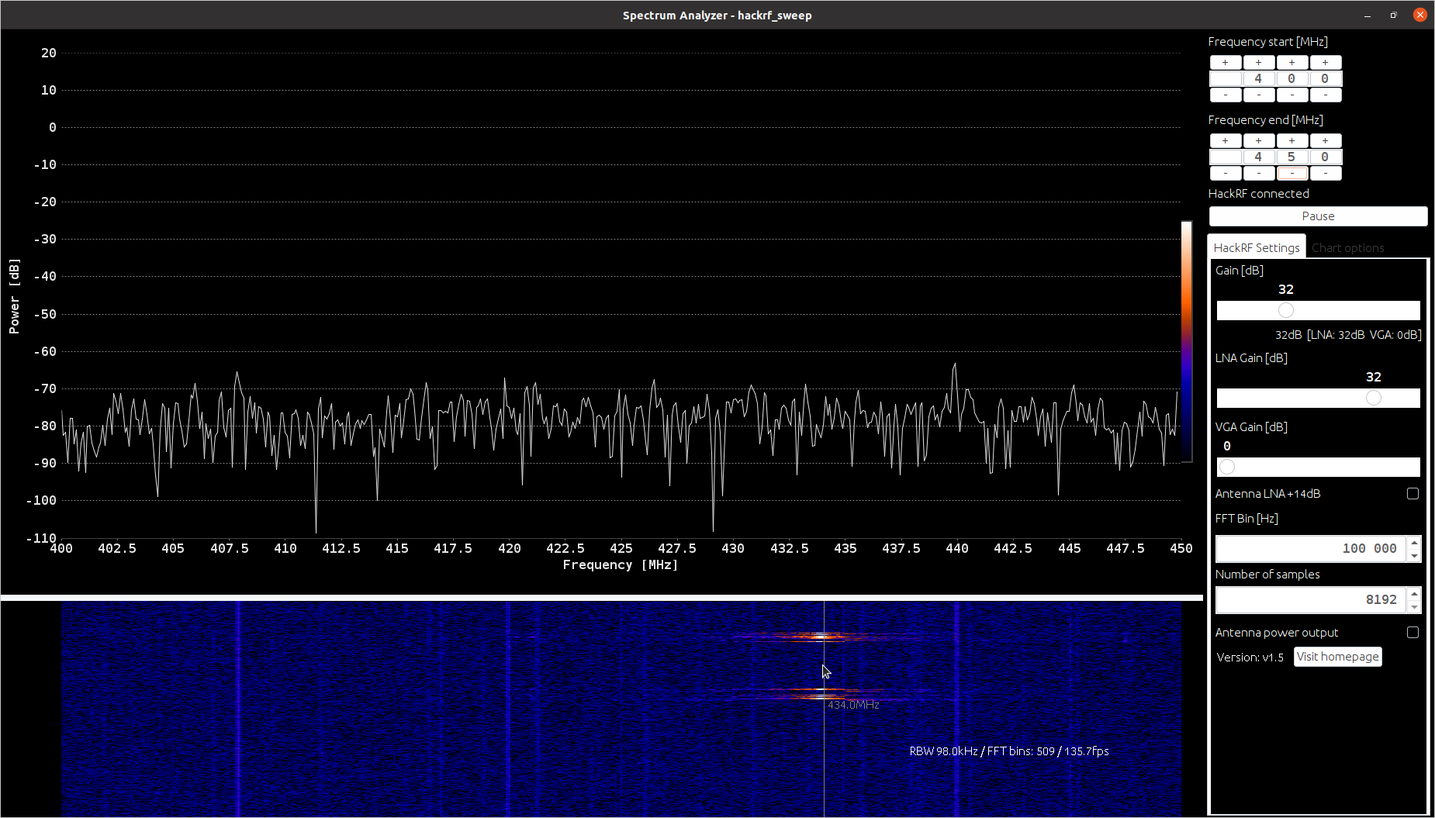
Task: Decrease tens digit of Frequency start
Action: point(1291,95)
